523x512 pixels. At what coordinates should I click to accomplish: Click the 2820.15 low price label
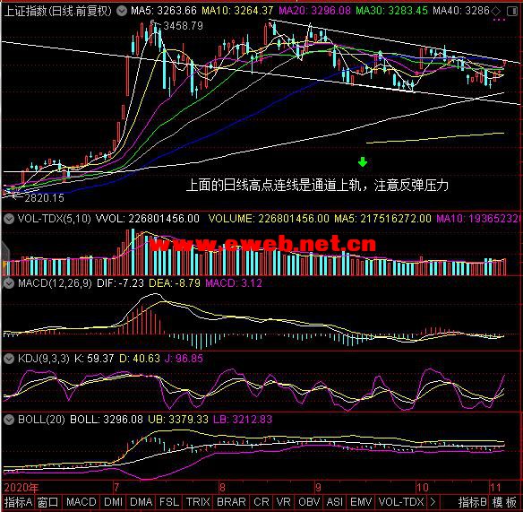pyautogui.click(x=45, y=198)
